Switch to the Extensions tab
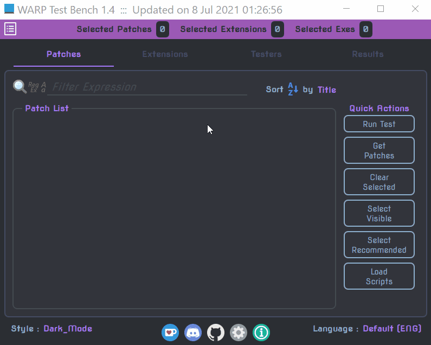This screenshot has width=431, height=345. (165, 54)
